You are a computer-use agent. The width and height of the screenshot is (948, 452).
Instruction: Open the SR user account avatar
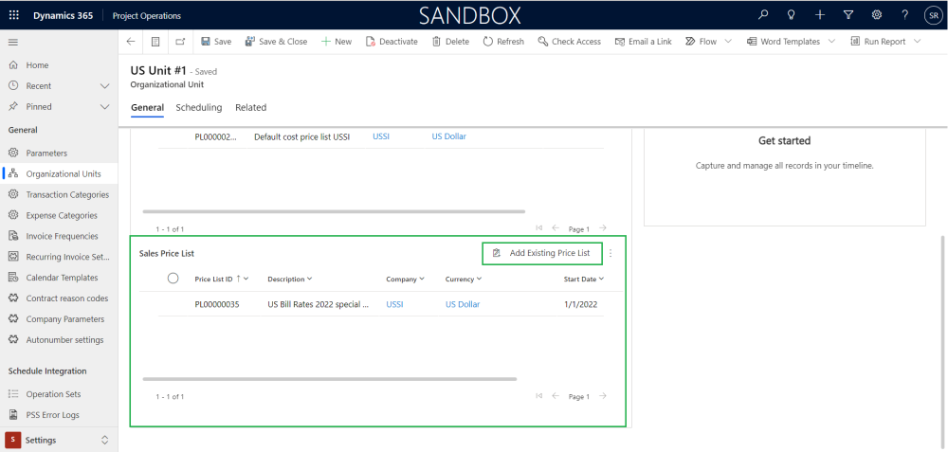pyautogui.click(x=932, y=16)
